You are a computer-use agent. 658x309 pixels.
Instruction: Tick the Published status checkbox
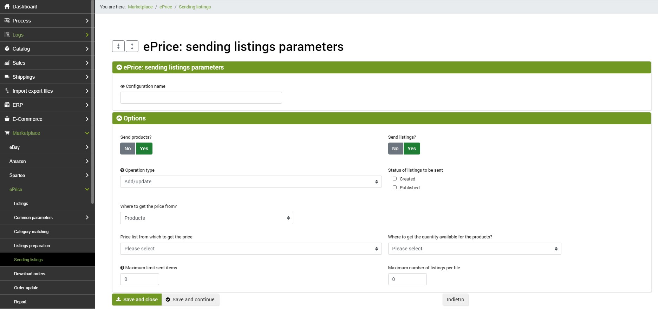395,188
